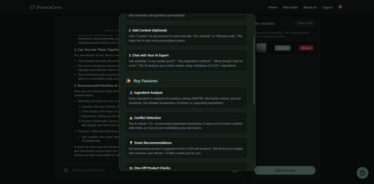The width and height of the screenshot is (374, 184).
Task: Click the 'Evening / Alternate Mornings' bullet
Action: [x=98, y=131]
